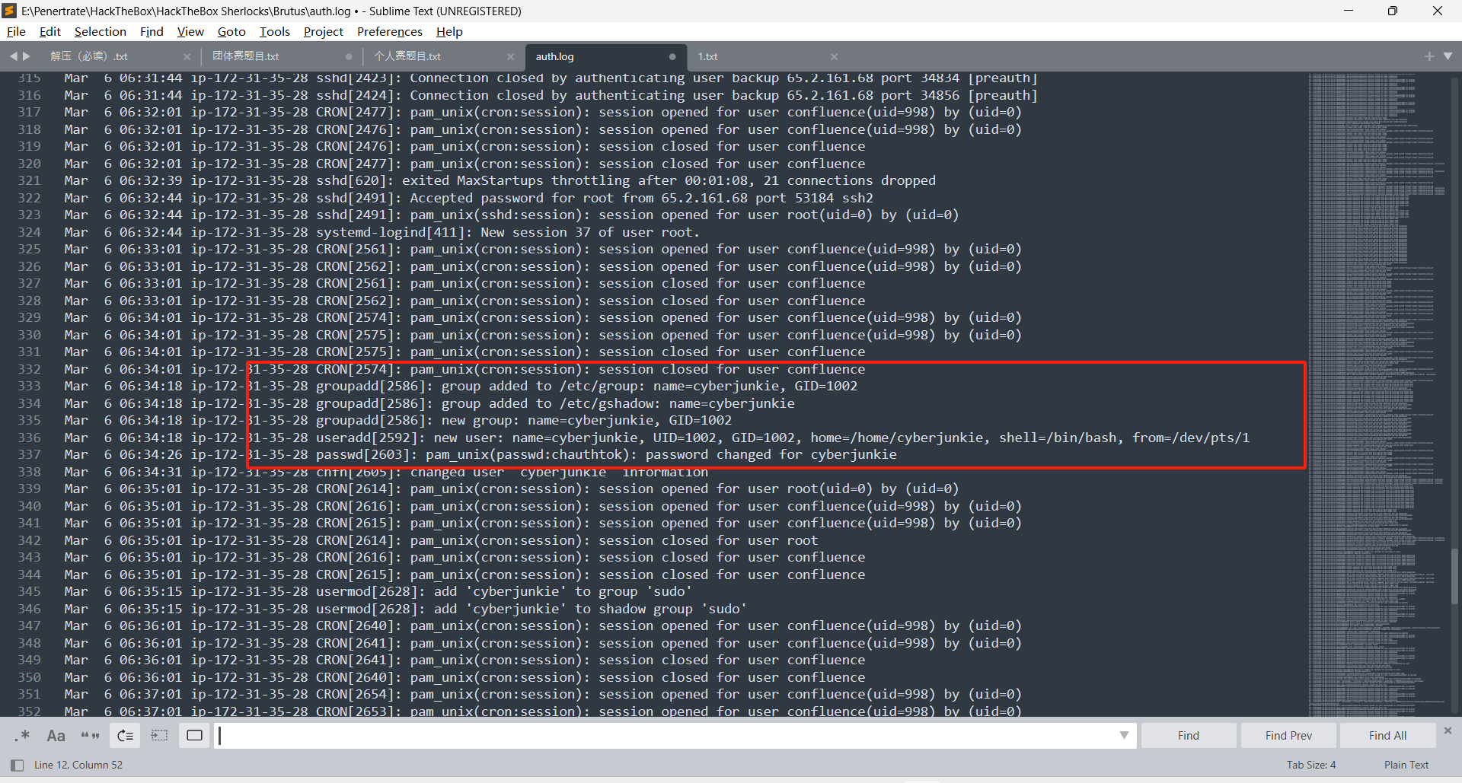
Task: Click the wrap search icon
Action: point(125,736)
